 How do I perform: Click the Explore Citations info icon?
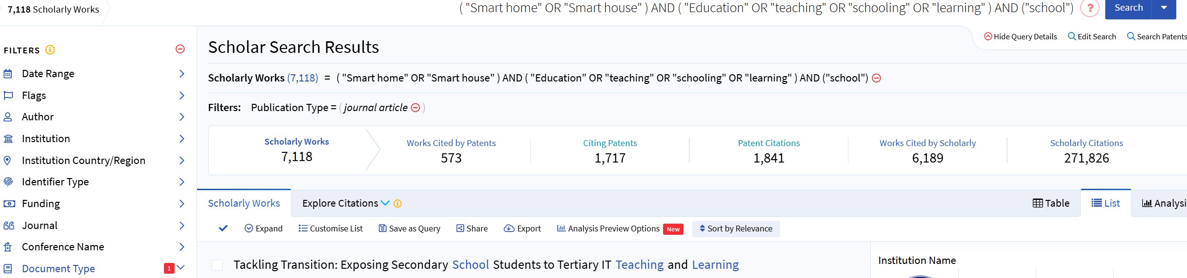click(x=397, y=204)
